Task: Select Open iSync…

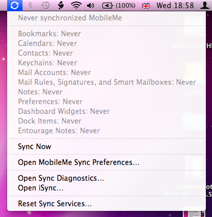Action: (107, 188)
